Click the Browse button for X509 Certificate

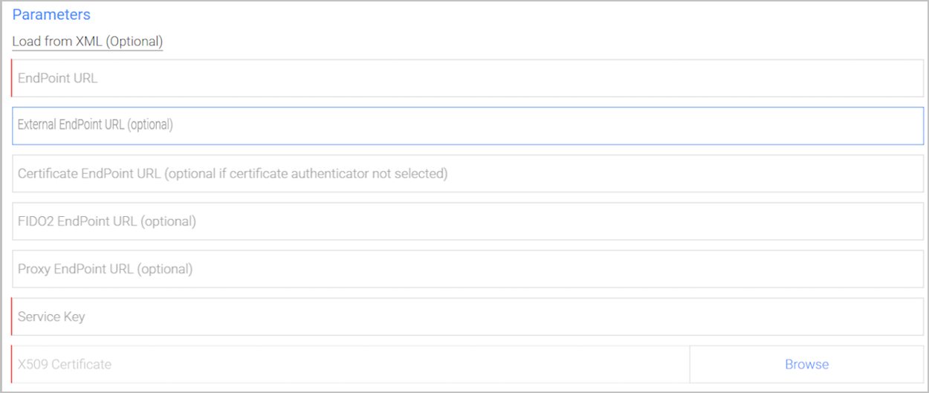[x=806, y=364]
